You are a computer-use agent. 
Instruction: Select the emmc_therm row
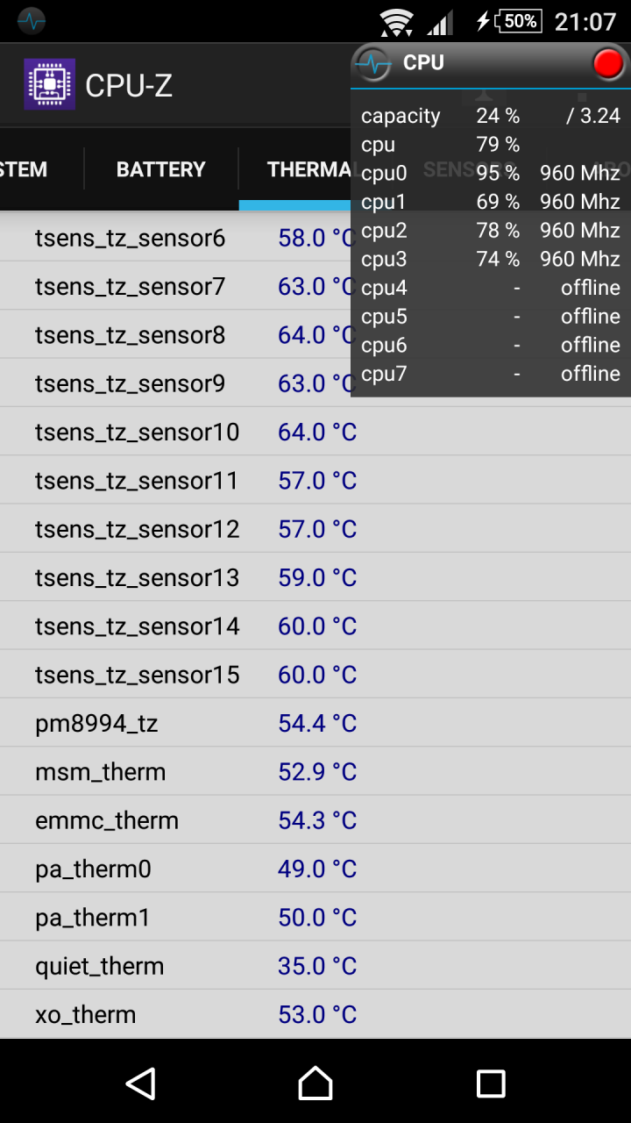(x=315, y=820)
